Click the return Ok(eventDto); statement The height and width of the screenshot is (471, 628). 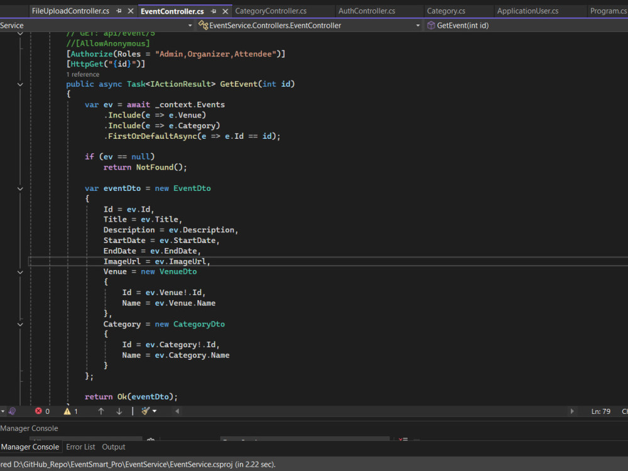click(x=131, y=397)
